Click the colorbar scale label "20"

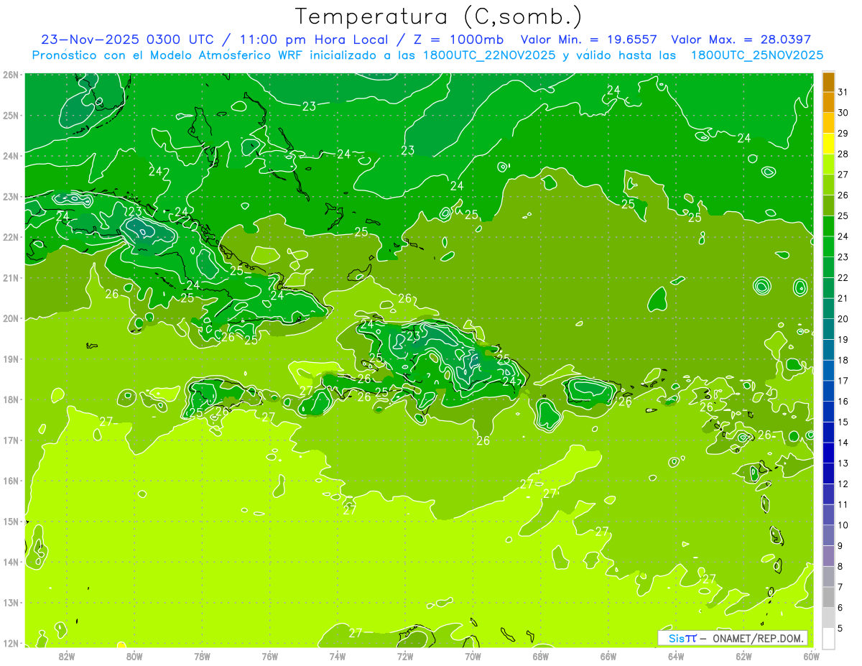point(843,318)
